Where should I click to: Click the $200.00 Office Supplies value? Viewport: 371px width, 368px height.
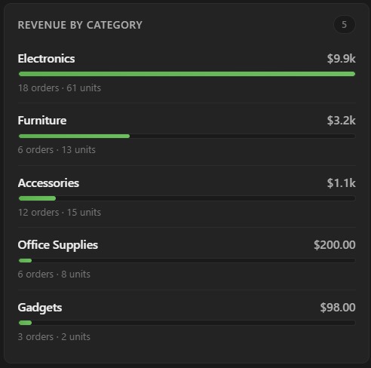pyautogui.click(x=335, y=245)
